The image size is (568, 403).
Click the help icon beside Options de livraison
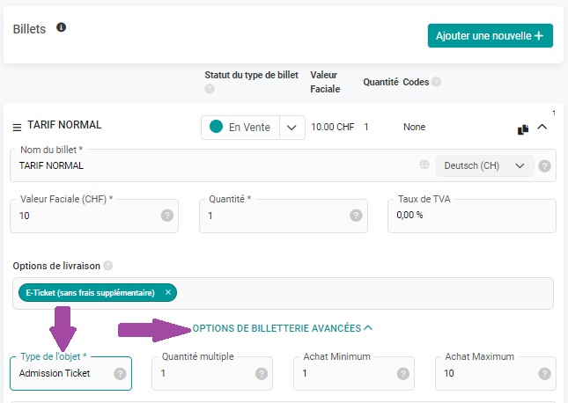point(108,266)
